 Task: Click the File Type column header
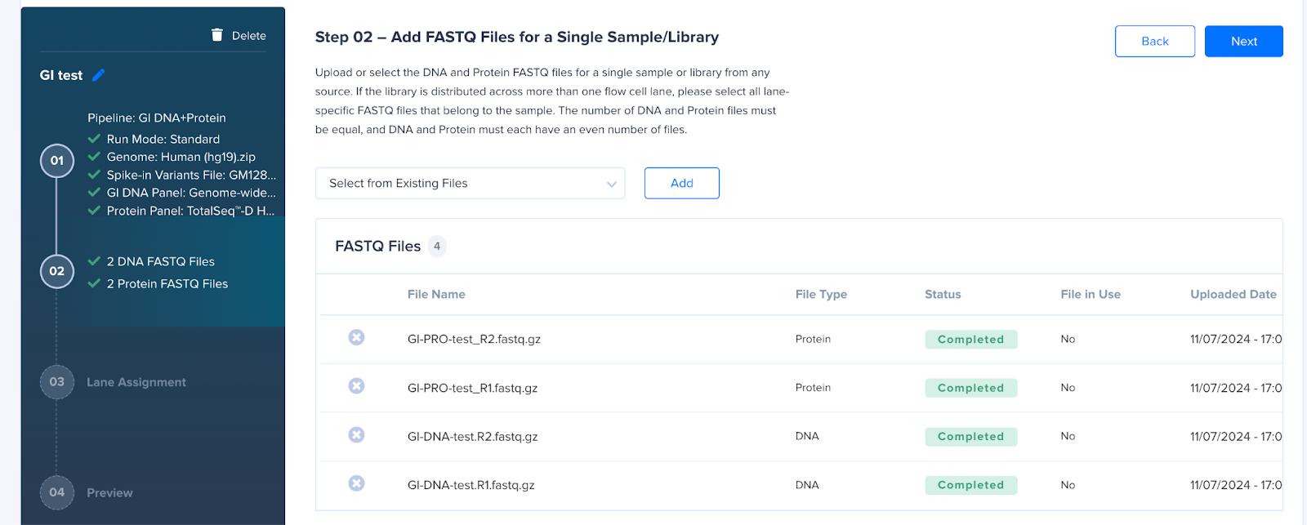pos(821,294)
